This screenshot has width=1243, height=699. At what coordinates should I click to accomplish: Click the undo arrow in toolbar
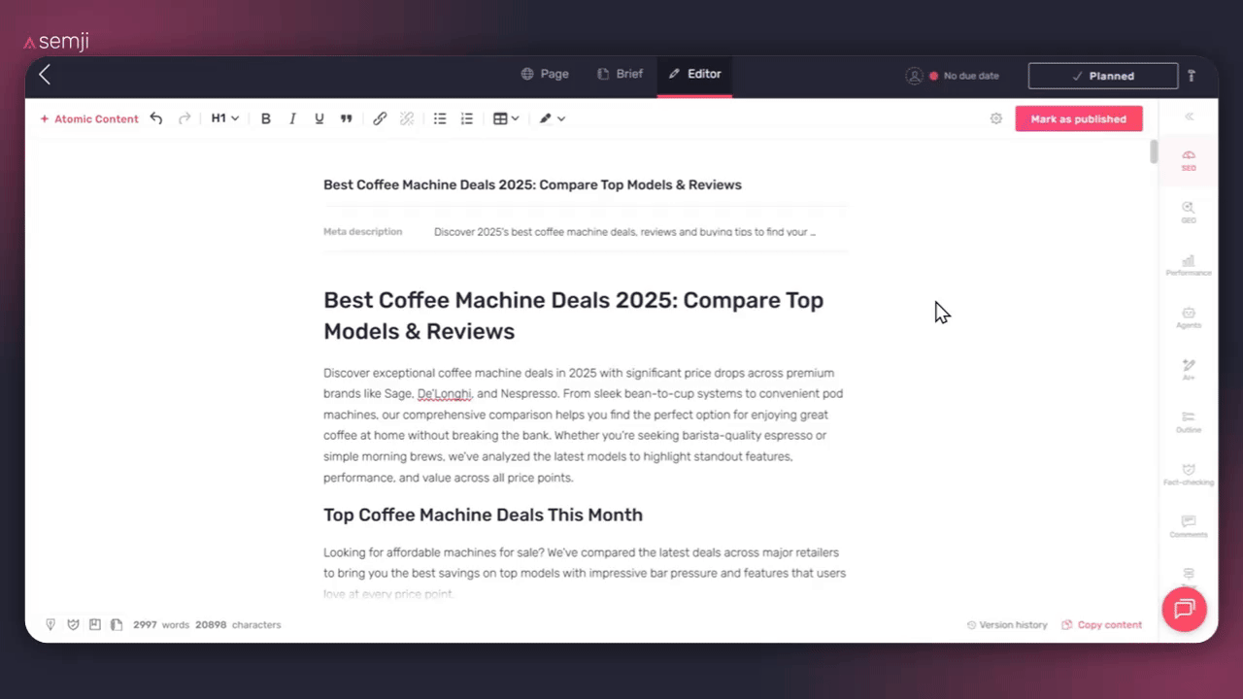pyautogui.click(x=156, y=118)
